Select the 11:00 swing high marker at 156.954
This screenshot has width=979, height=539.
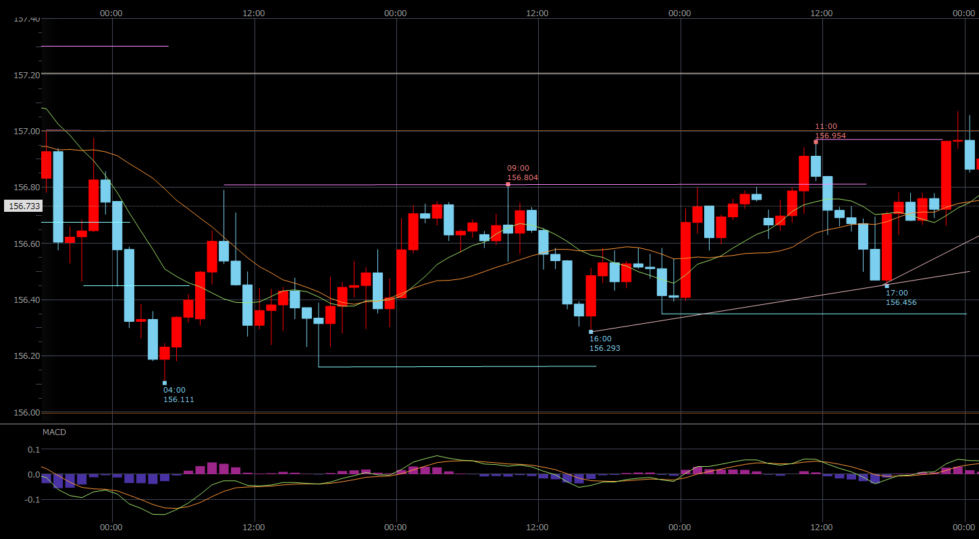click(816, 142)
